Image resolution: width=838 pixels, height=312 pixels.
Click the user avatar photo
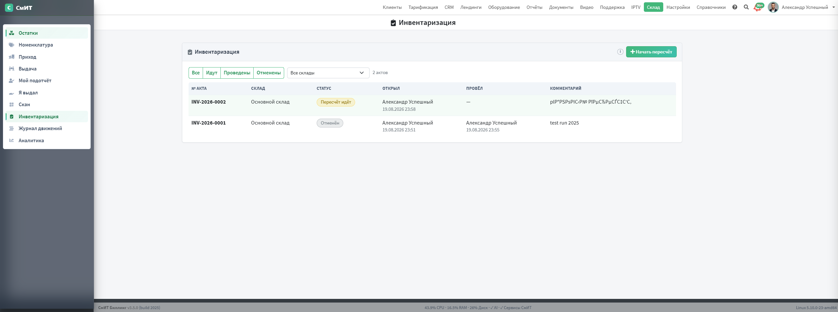point(773,7)
